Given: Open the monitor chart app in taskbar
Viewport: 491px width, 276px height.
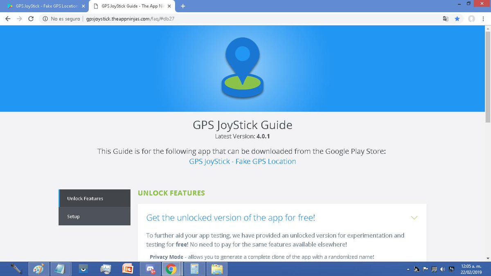Looking at the screenshot, I should click(105, 269).
